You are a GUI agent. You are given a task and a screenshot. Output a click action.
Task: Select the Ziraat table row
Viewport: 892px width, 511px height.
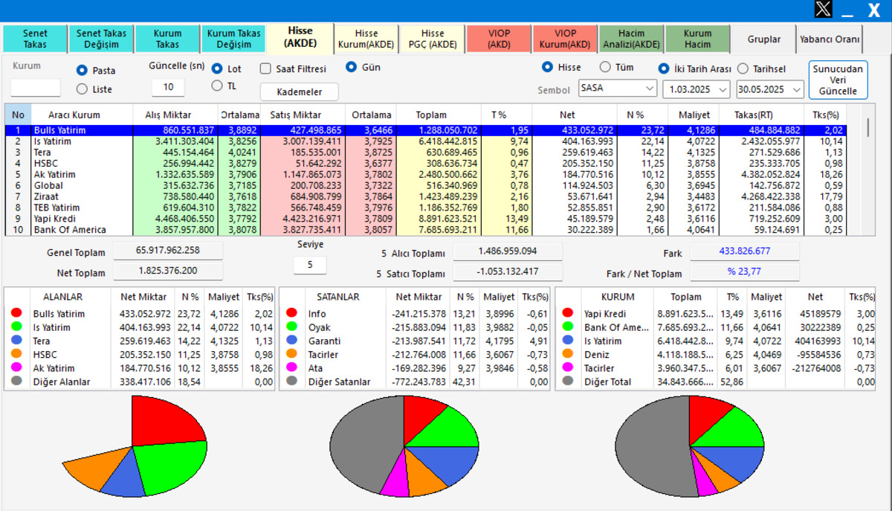(x=426, y=197)
